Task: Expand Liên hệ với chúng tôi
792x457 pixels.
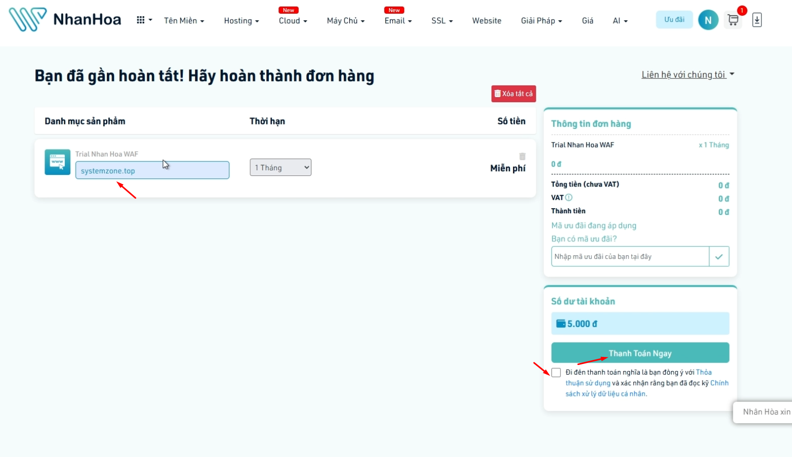Action: point(688,75)
